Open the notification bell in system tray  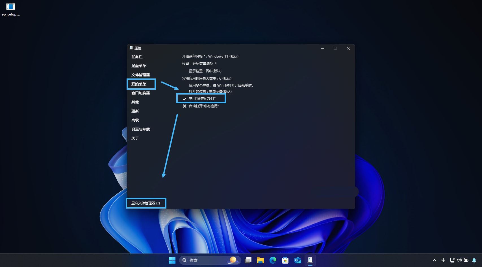[x=474, y=260]
